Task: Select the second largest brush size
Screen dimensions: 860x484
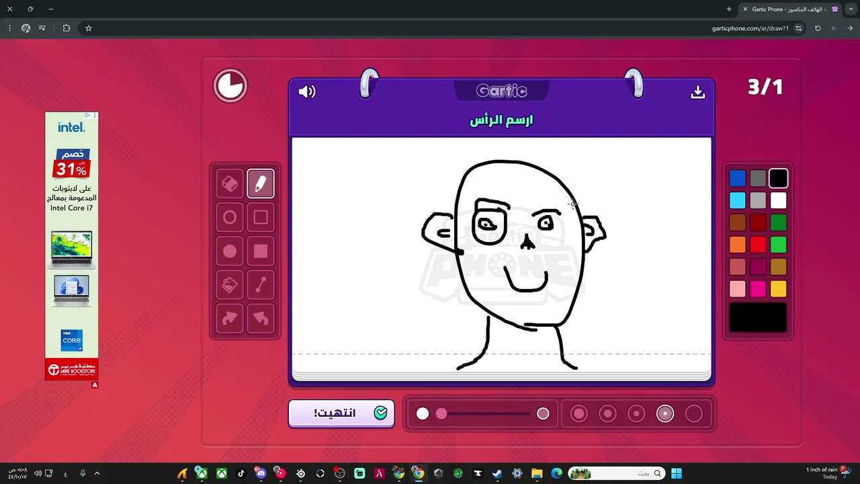Action: [x=607, y=413]
